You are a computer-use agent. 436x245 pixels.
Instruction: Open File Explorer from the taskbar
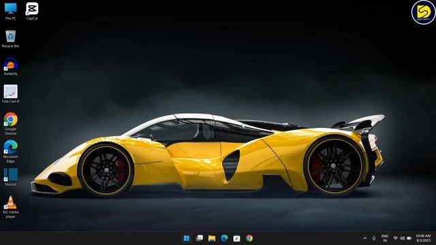[x=212, y=238]
